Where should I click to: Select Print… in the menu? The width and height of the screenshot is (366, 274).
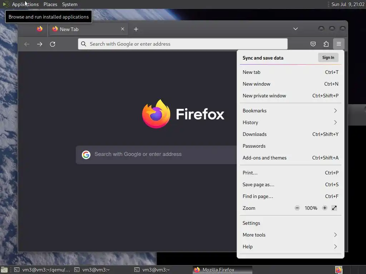coord(290,173)
